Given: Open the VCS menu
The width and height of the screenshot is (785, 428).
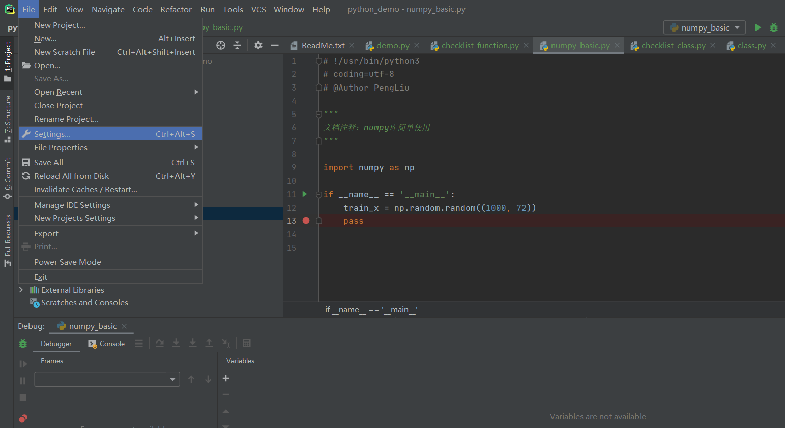Looking at the screenshot, I should (x=258, y=9).
